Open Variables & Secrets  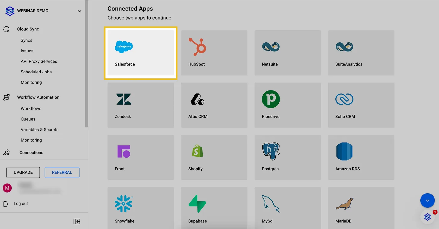coord(39,130)
